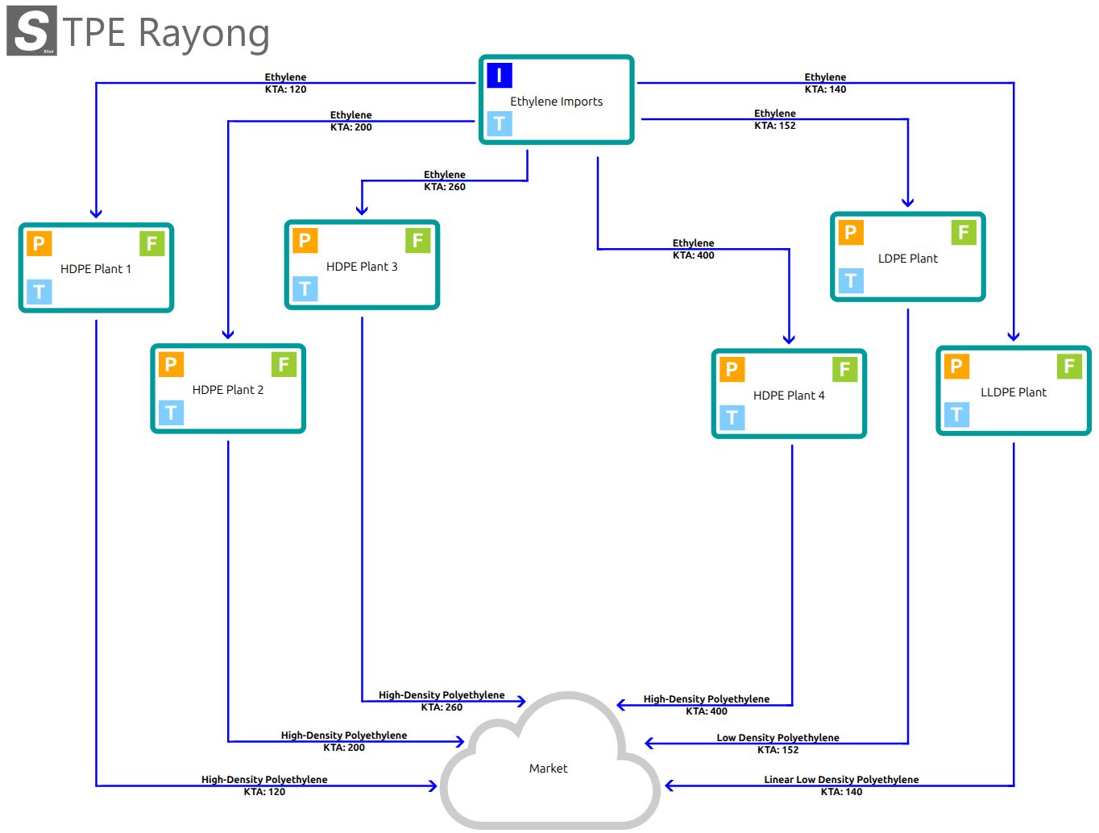
Task: Select the Ethylene KTA: 400 flow label
Action: coord(694,249)
